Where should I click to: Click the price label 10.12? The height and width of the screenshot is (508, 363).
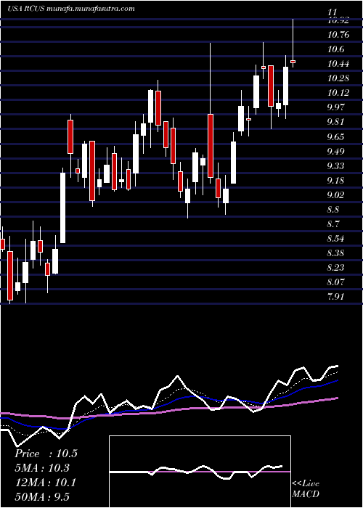coord(338,93)
